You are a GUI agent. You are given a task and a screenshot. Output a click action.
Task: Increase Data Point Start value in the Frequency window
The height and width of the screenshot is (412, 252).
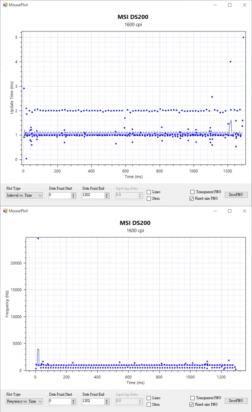click(73, 400)
